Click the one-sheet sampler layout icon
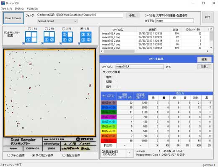The image size is (218, 167). coord(31,37)
